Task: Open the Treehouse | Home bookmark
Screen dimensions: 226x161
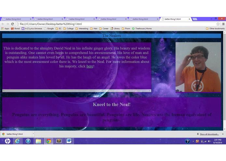Action: click(x=142, y=29)
